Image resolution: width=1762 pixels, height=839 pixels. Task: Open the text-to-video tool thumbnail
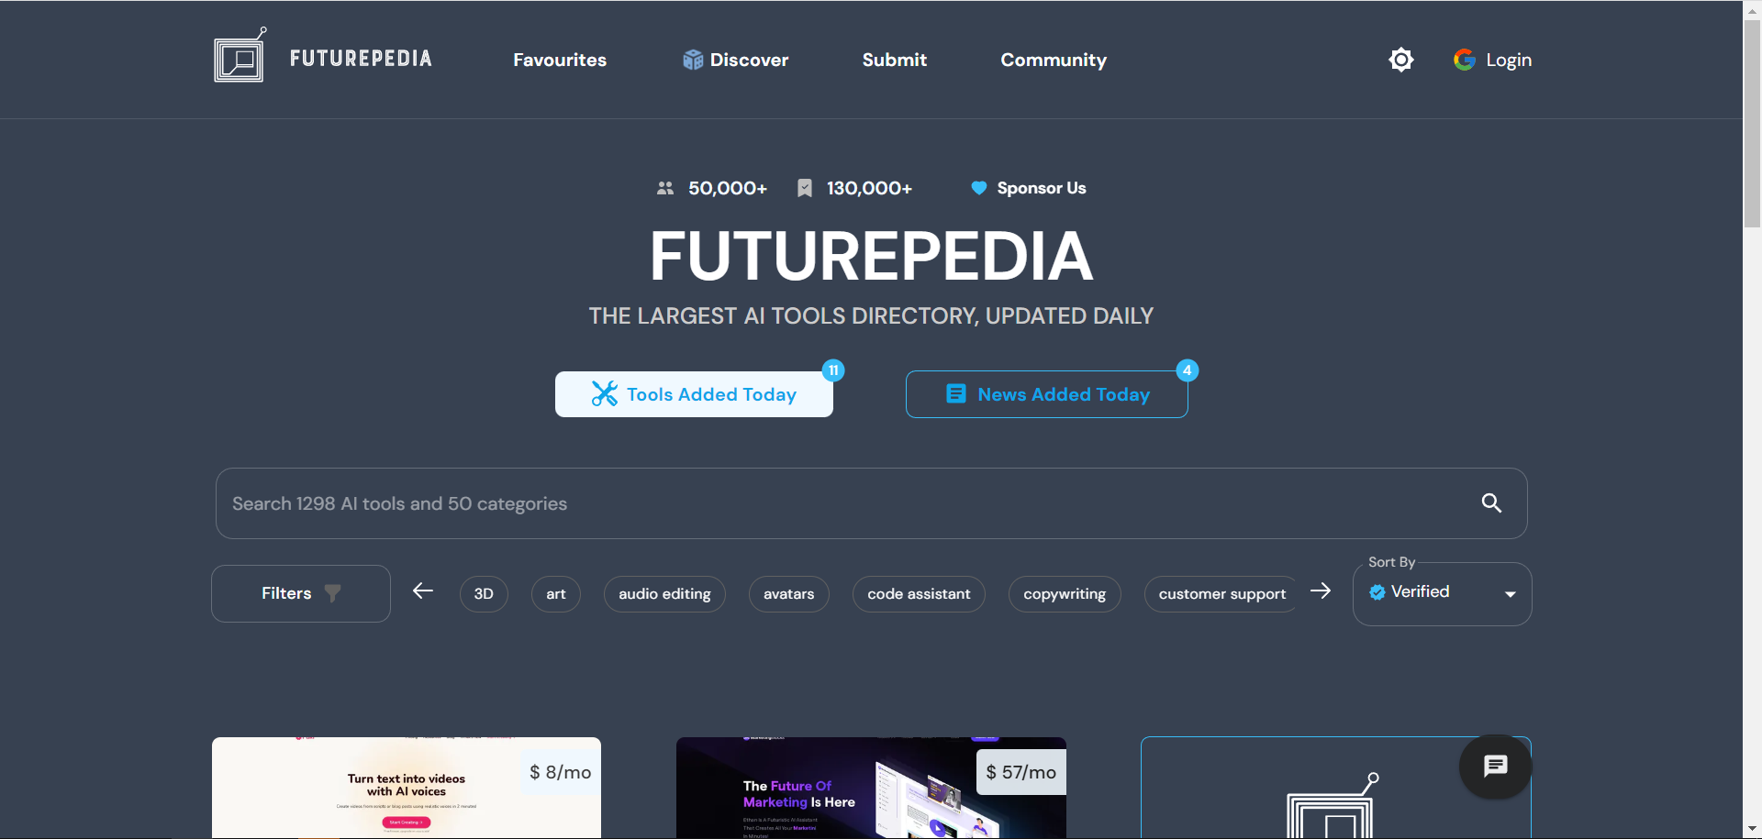coord(407,788)
